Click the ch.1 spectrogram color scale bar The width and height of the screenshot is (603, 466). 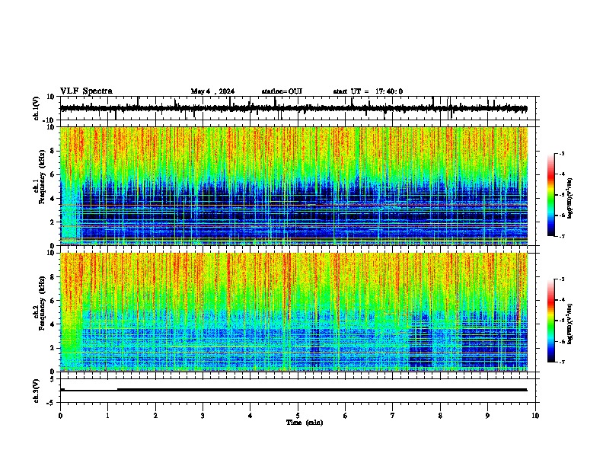(x=551, y=195)
